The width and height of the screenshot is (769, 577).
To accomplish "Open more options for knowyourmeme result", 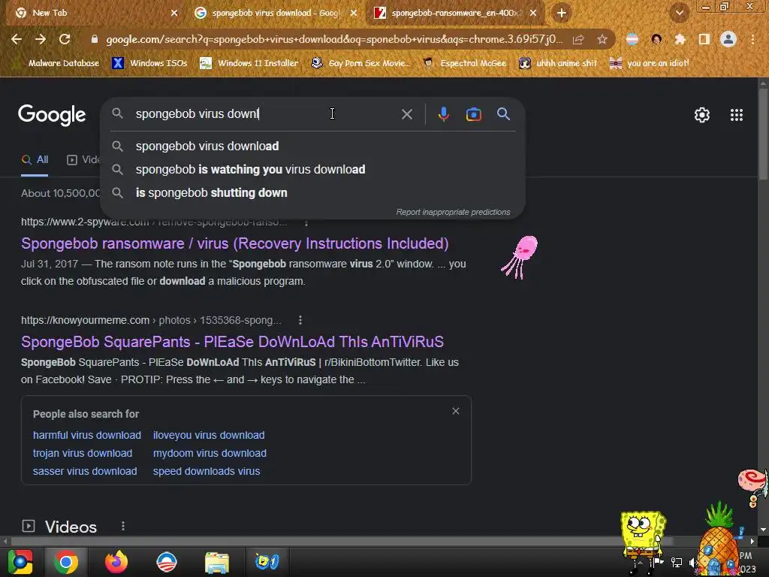I will coord(300,320).
